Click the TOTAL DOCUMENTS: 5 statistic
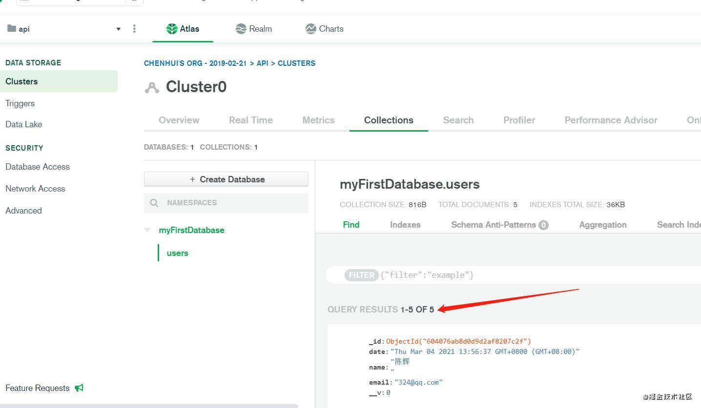Screen dimensions: 701x408 (478, 205)
